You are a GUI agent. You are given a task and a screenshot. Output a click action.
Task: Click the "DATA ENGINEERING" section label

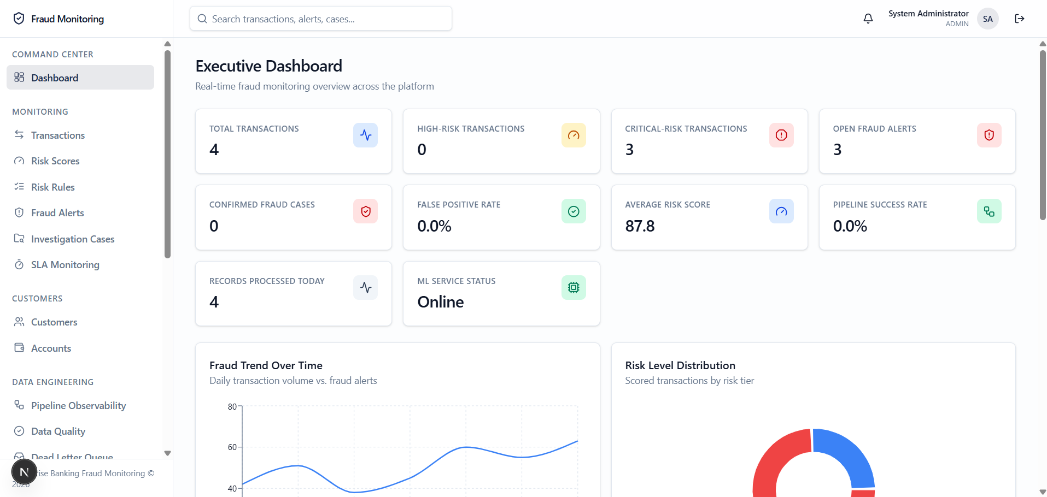(52, 382)
